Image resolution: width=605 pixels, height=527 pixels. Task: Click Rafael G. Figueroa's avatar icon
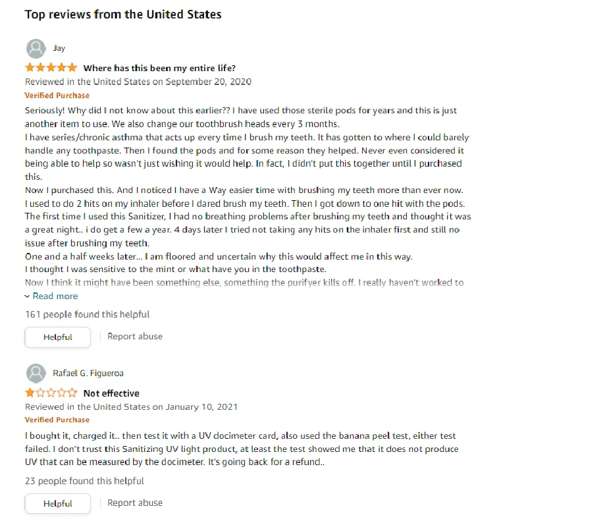pos(36,374)
